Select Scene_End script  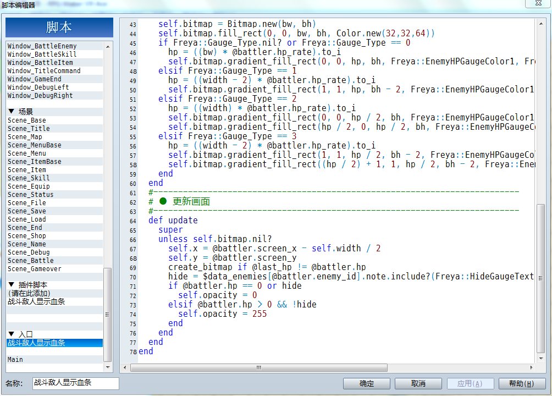(54, 228)
